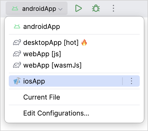Click the fire emoji next to desktopApp
This screenshot has width=148, height=131.
84,42
